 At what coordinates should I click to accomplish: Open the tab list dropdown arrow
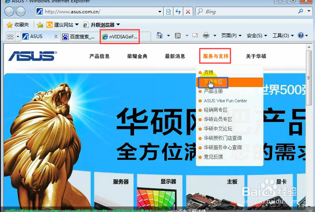pyautogui.click(x=18, y=36)
